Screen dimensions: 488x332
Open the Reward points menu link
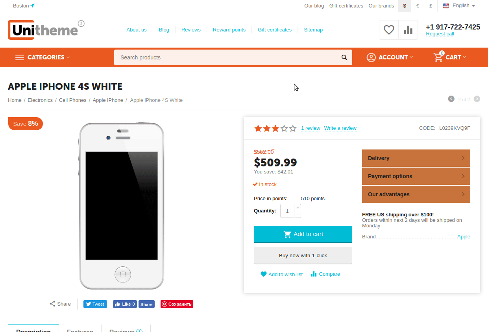pyautogui.click(x=229, y=30)
